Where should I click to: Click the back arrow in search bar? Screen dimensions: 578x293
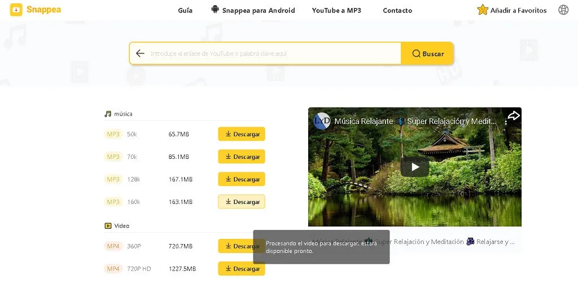coord(140,54)
